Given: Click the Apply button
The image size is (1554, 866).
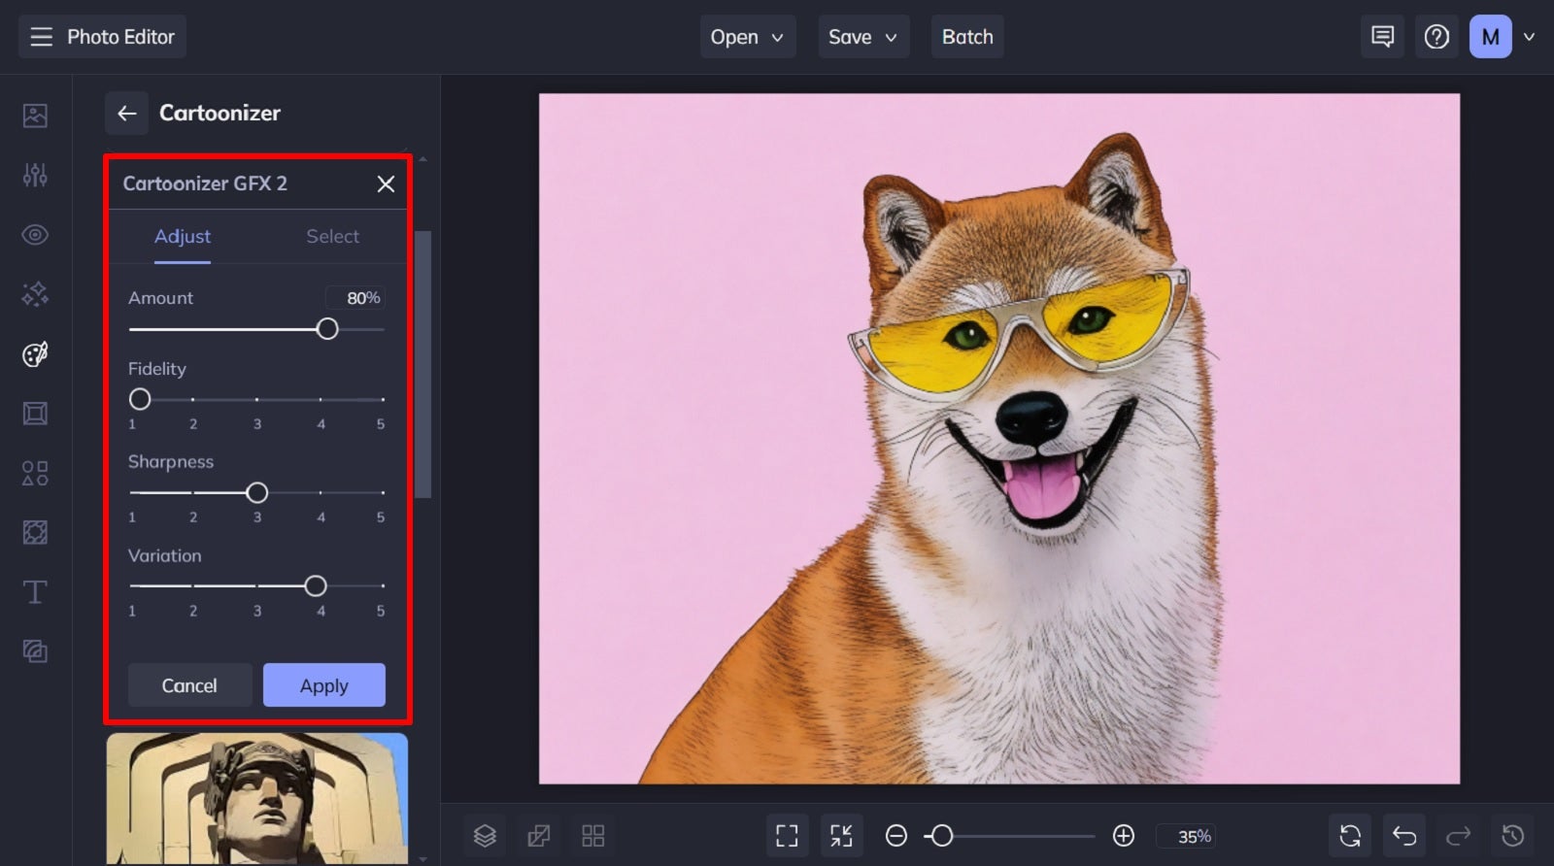Looking at the screenshot, I should click(323, 685).
